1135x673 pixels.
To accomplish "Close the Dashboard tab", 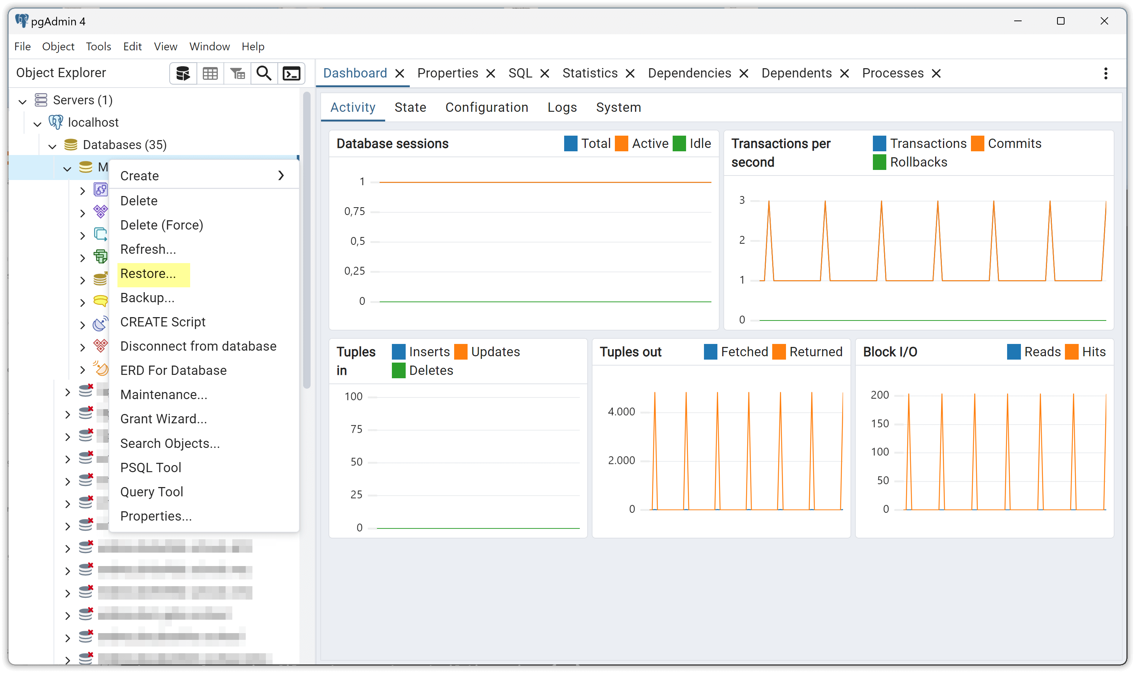I will pyautogui.click(x=400, y=73).
